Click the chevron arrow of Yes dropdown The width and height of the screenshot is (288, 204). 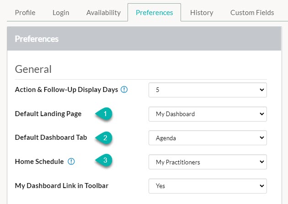pos(262,186)
